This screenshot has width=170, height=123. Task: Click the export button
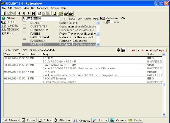coord(160,50)
